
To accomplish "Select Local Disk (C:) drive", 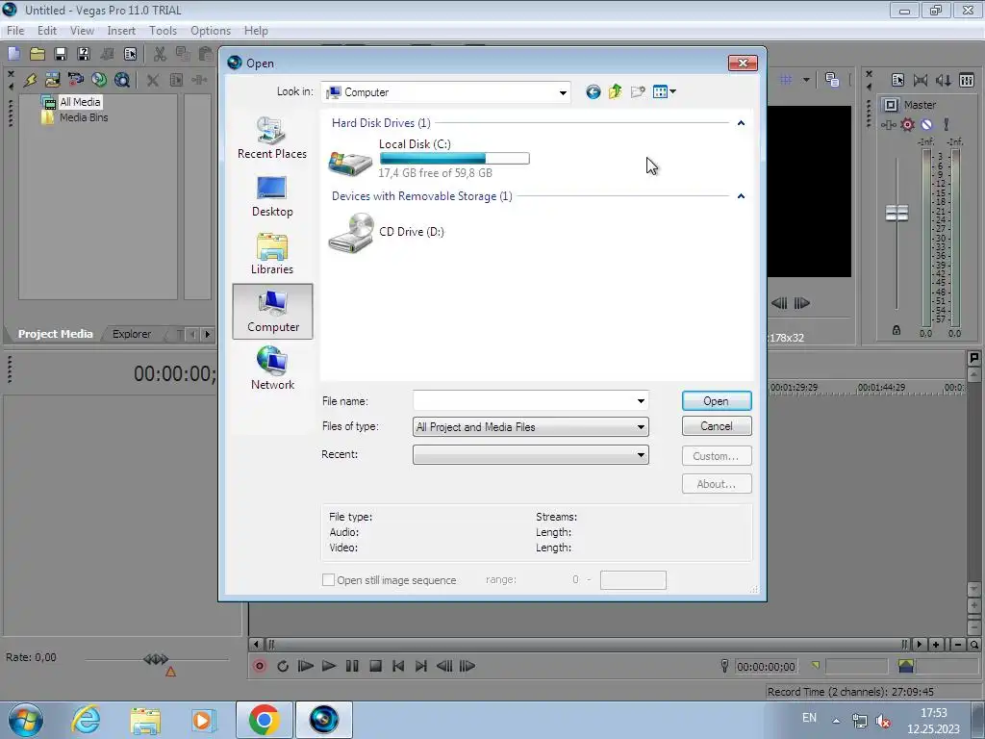I will point(430,159).
